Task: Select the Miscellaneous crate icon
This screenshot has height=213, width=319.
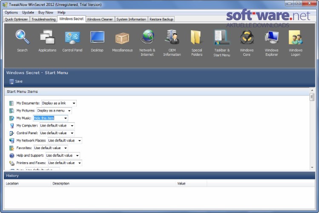Action: point(122,38)
